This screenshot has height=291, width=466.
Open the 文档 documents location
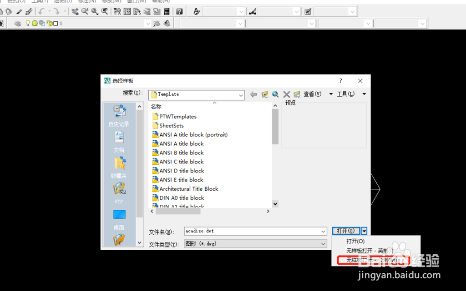pos(119,142)
